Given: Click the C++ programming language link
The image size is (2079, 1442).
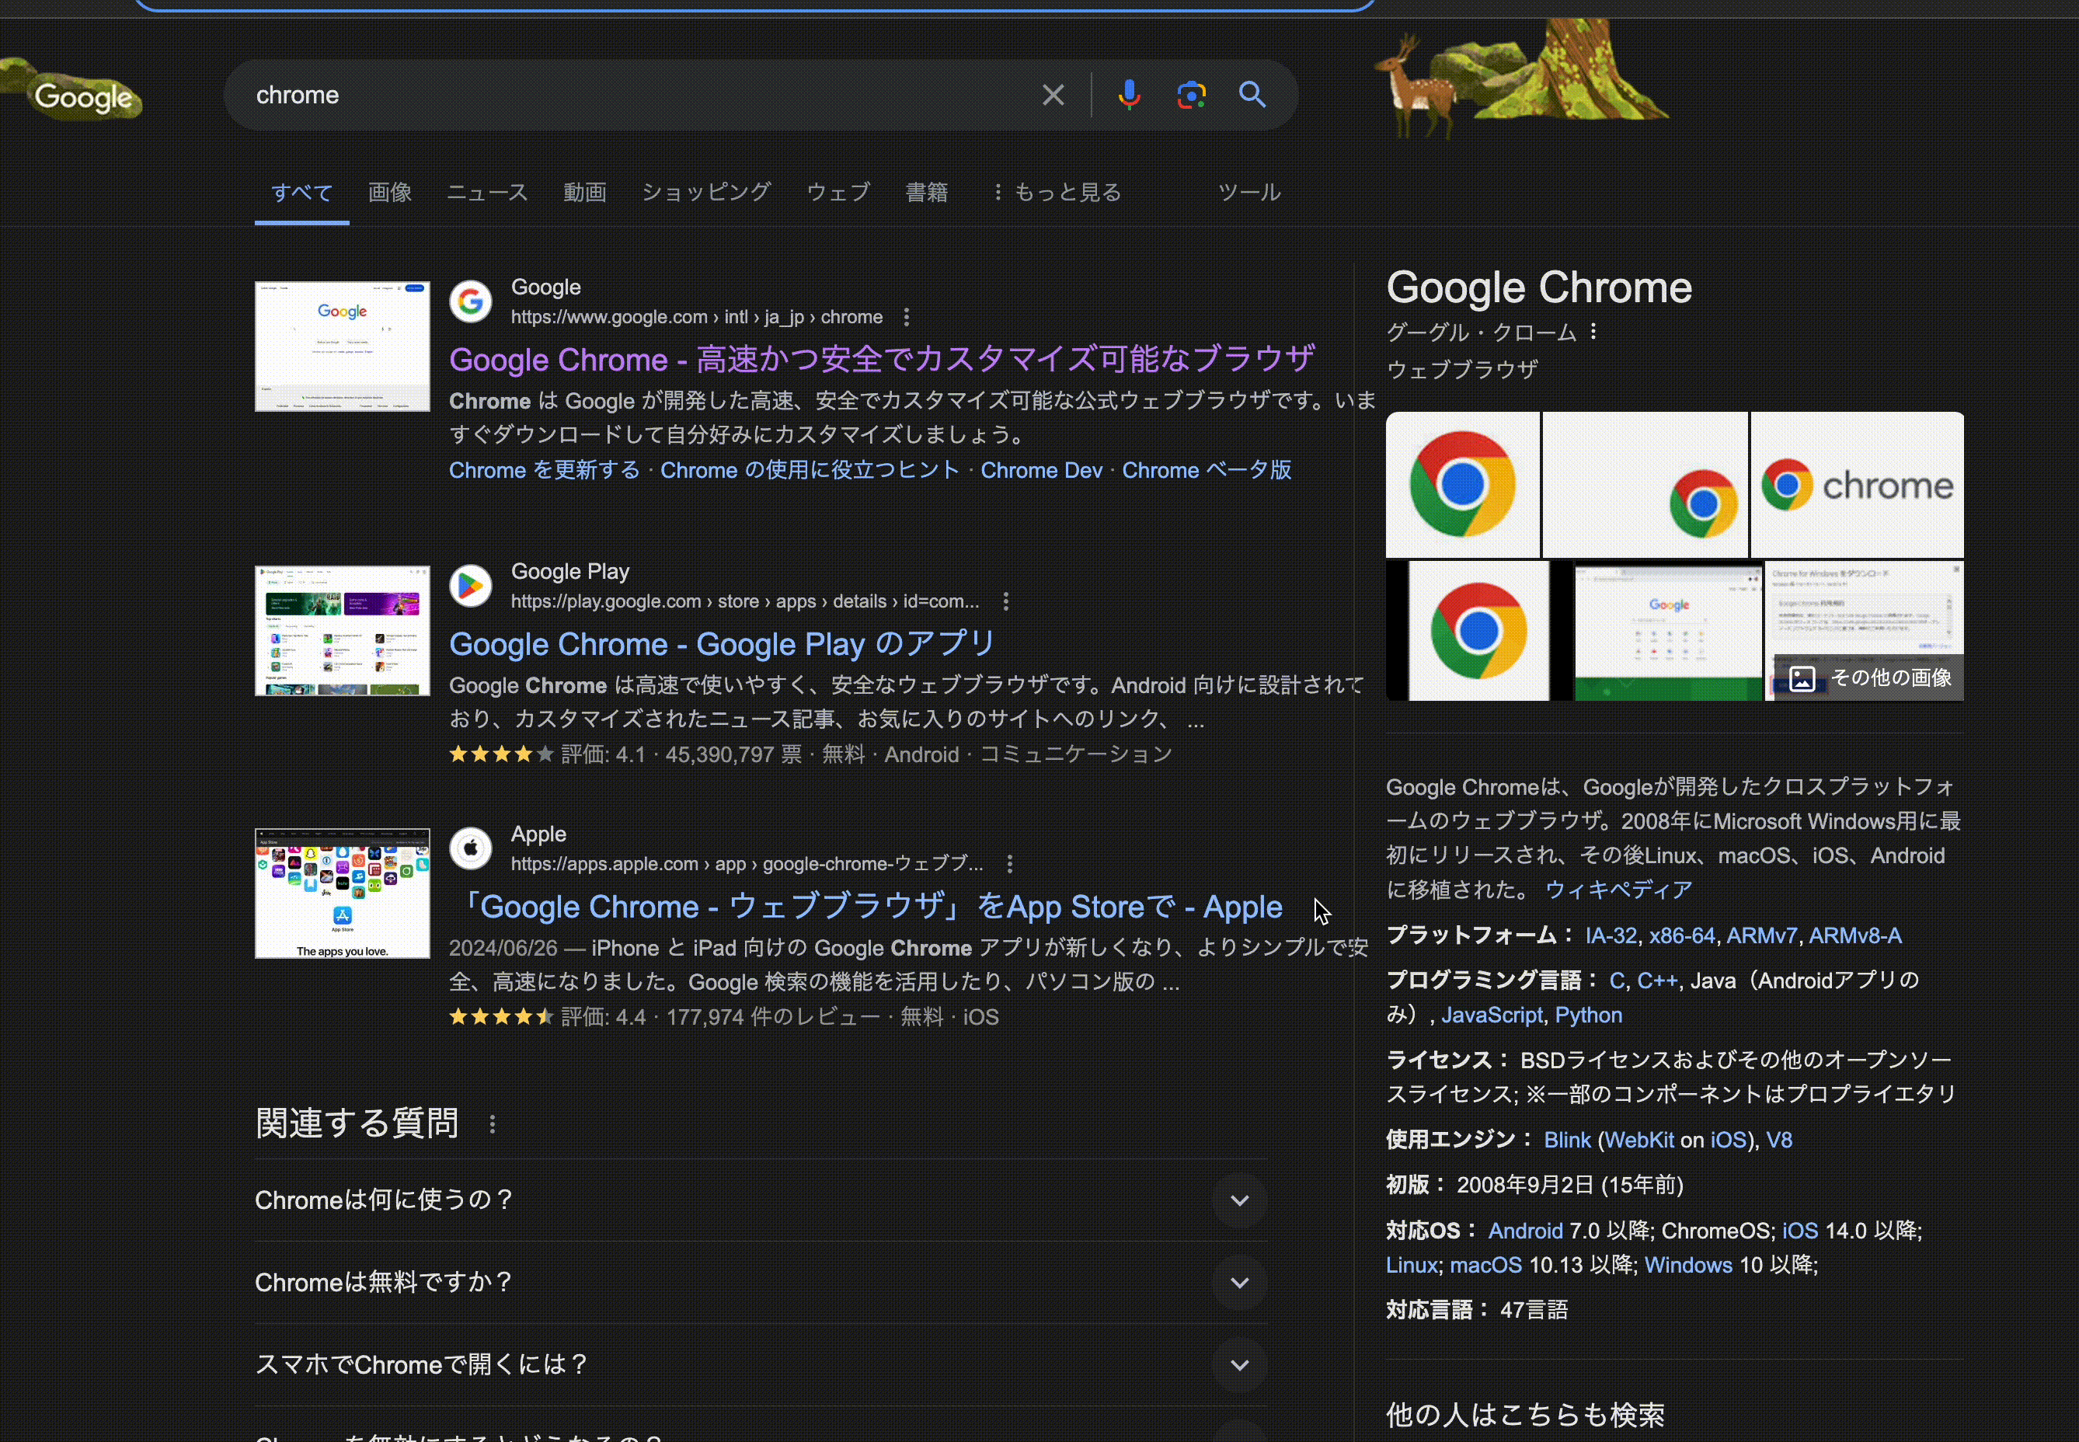Looking at the screenshot, I should 1656,981.
